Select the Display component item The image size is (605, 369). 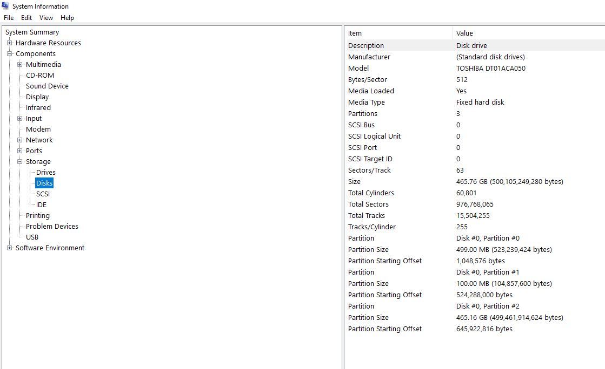pos(37,97)
